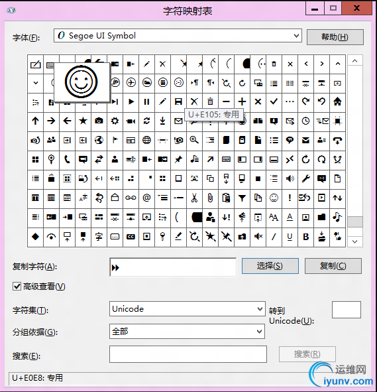Viewport: 377px width, 392px height.
Task: Select the globe grid glyph
Action: tap(146, 140)
